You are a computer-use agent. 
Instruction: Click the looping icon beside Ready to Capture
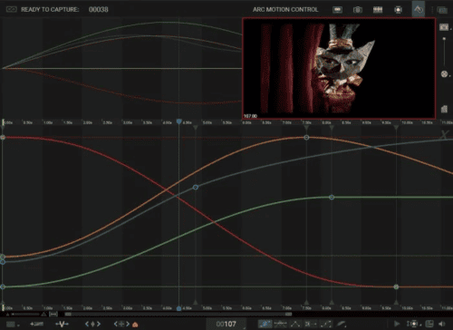pos(11,9)
